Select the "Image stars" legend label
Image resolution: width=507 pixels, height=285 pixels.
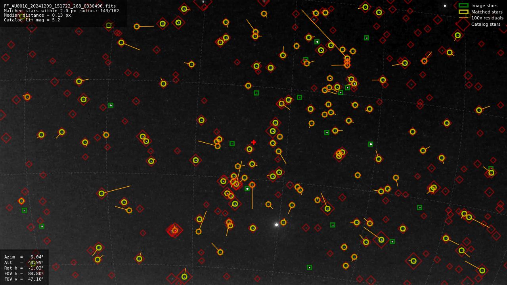point(484,6)
